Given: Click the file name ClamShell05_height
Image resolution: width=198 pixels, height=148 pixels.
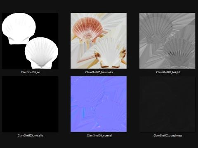Looking at the screenshot, I should pyautogui.click(x=168, y=72).
